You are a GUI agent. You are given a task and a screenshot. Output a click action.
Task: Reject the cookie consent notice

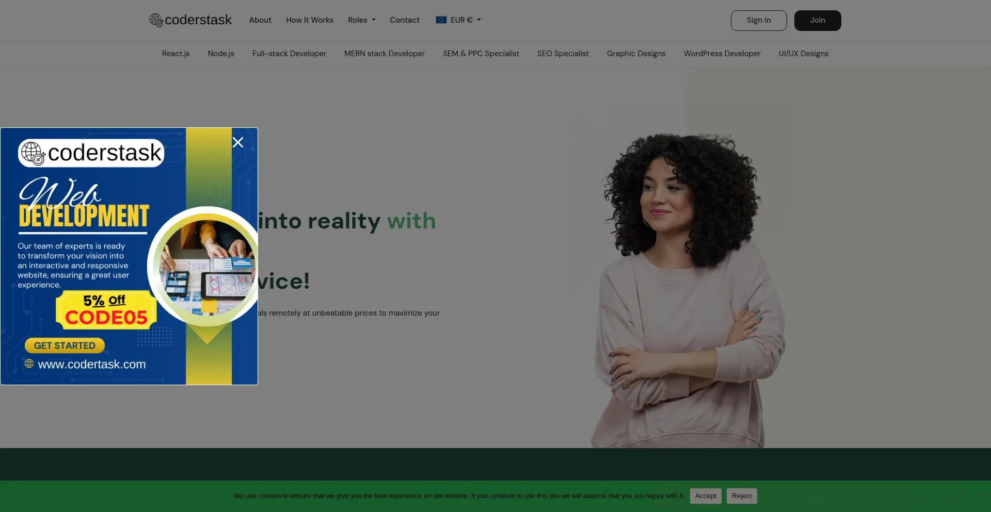click(741, 496)
